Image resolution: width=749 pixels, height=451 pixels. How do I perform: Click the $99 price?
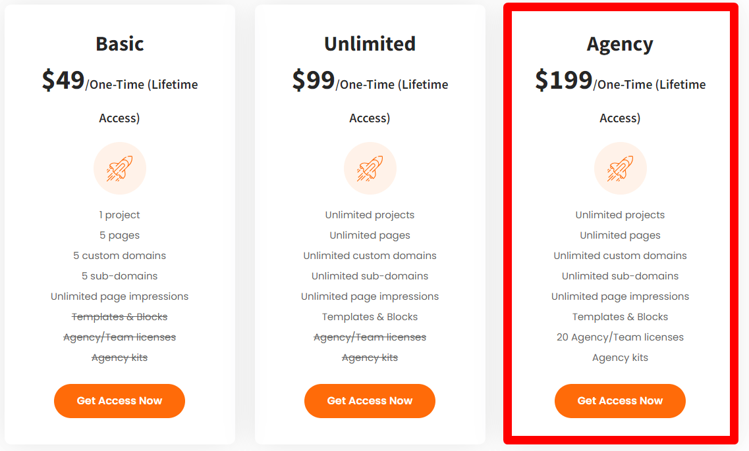point(314,80)
